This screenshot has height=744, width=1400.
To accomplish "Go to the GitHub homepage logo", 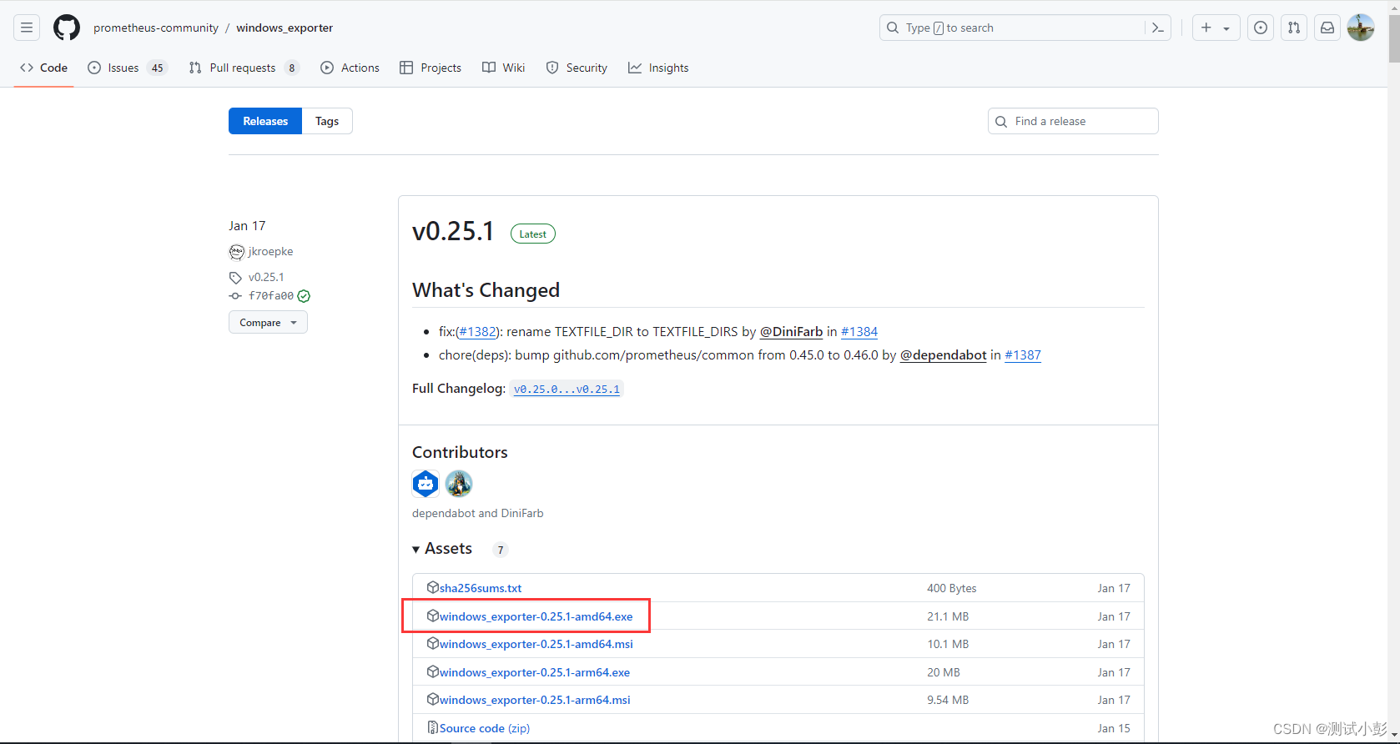I will click(x=67, y=28).
